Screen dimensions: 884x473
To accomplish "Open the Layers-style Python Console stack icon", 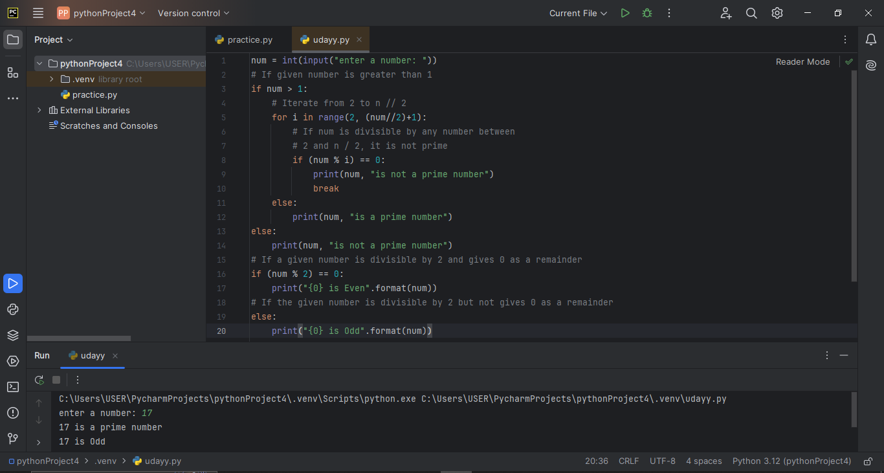I will coord(13,335).
